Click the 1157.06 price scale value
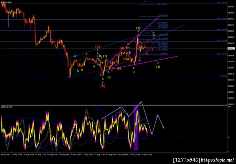Viewport: 236px width, 164px height. (230, 7)
